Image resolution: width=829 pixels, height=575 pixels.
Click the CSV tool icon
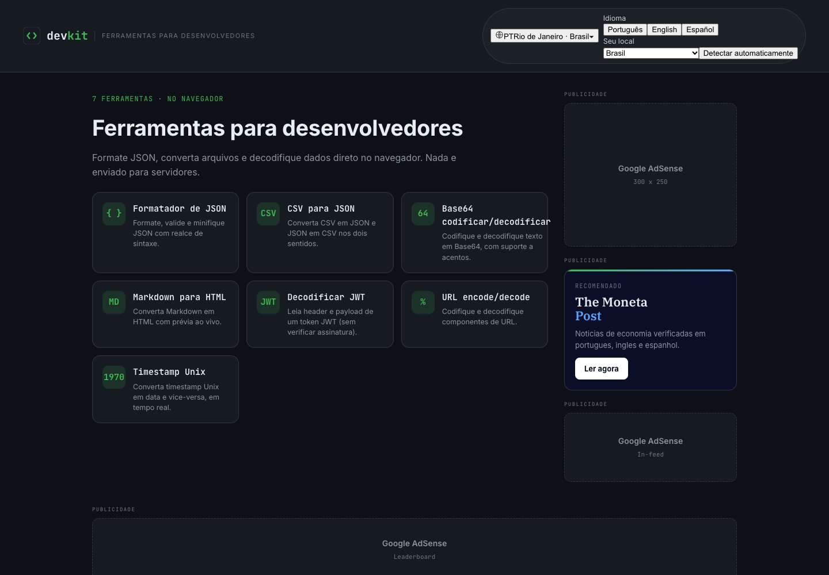[268, 213]
